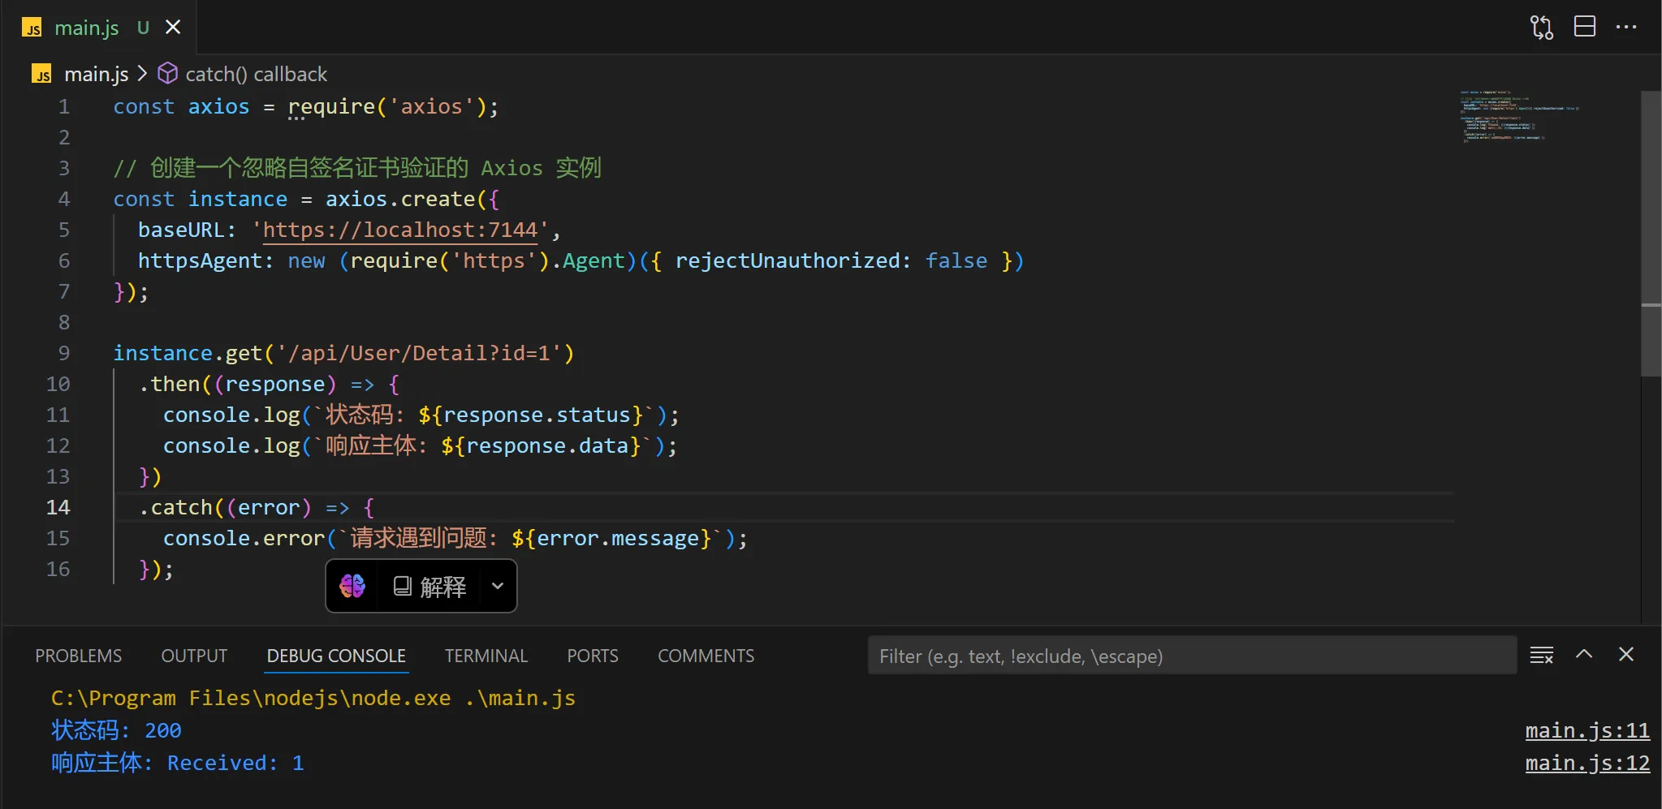Click the AI brain assistant icon
This screenshot has width=1662, height=809.
352,586
